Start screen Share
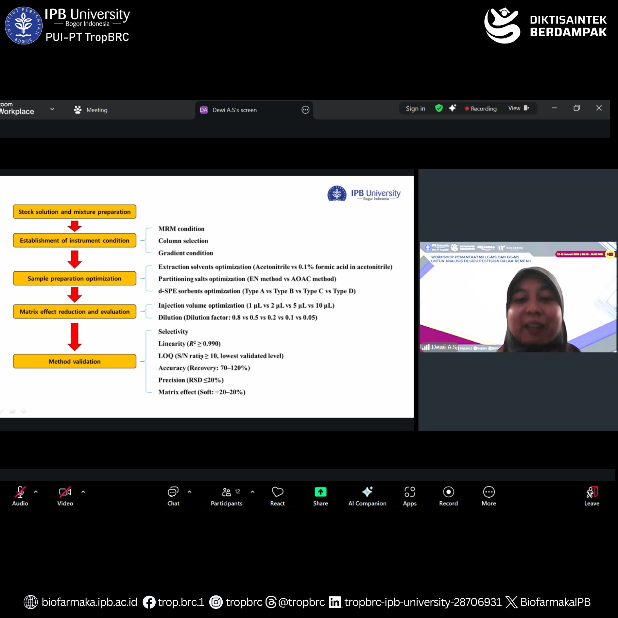 [320, 496]
